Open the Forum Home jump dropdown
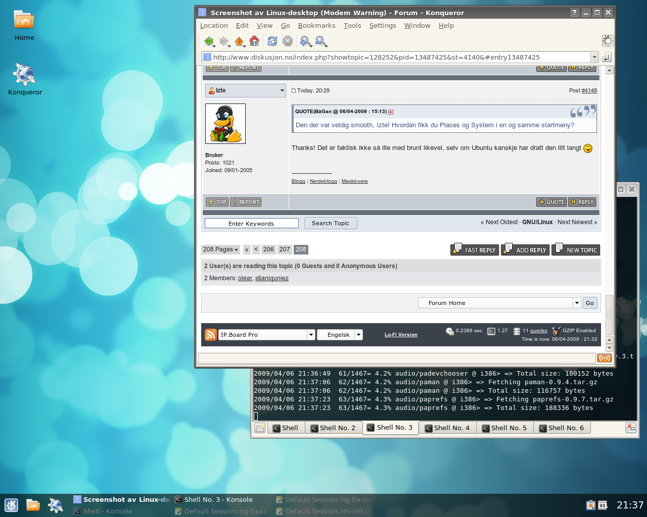 tap(577, 303)
